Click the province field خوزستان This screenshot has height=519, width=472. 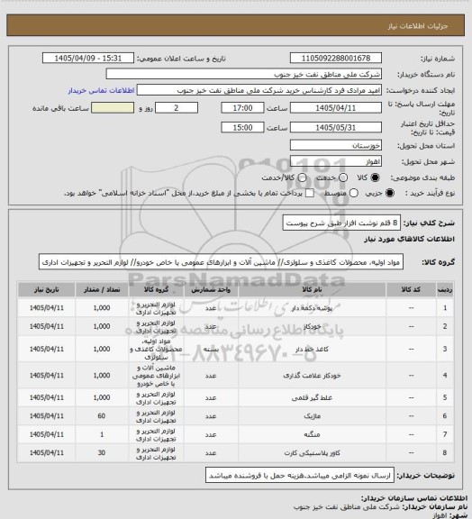coord(336,145)
